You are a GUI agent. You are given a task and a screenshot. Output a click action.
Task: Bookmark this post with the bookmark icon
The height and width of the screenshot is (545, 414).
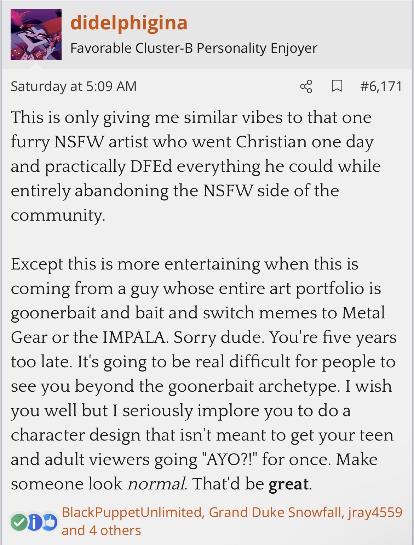337,86
